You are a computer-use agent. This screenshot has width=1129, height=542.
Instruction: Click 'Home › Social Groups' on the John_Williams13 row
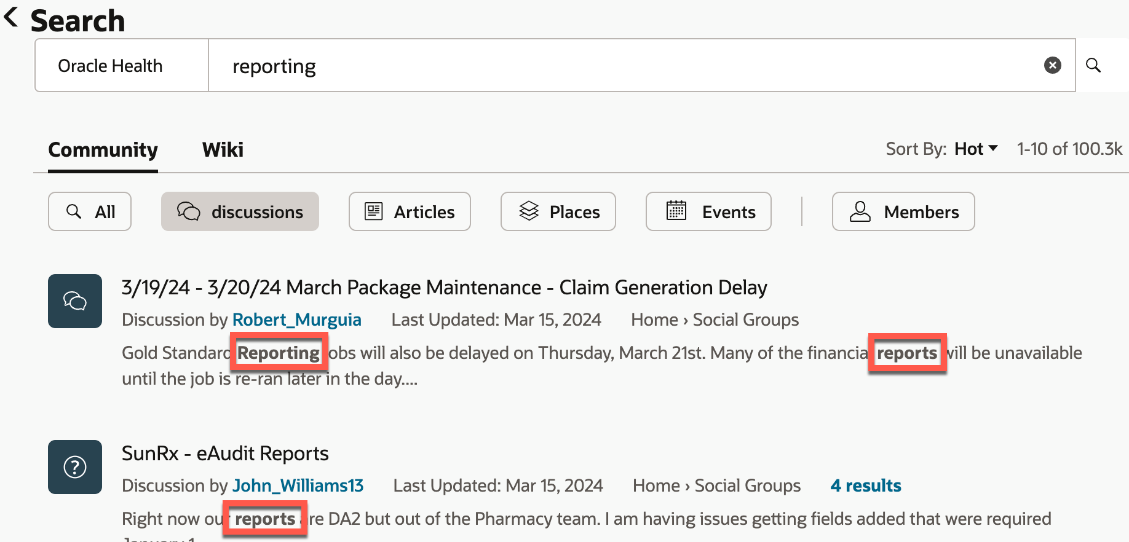pyautogui.click(x=716, y=485)
